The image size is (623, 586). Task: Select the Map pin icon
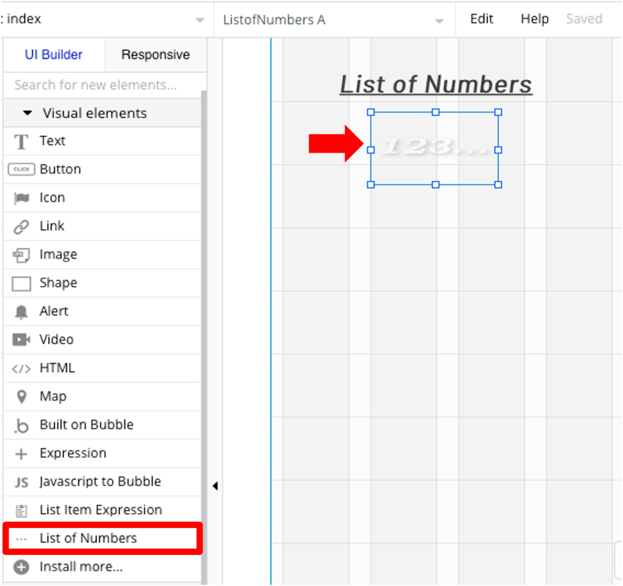pyautogui.click(x=21, y=397)
